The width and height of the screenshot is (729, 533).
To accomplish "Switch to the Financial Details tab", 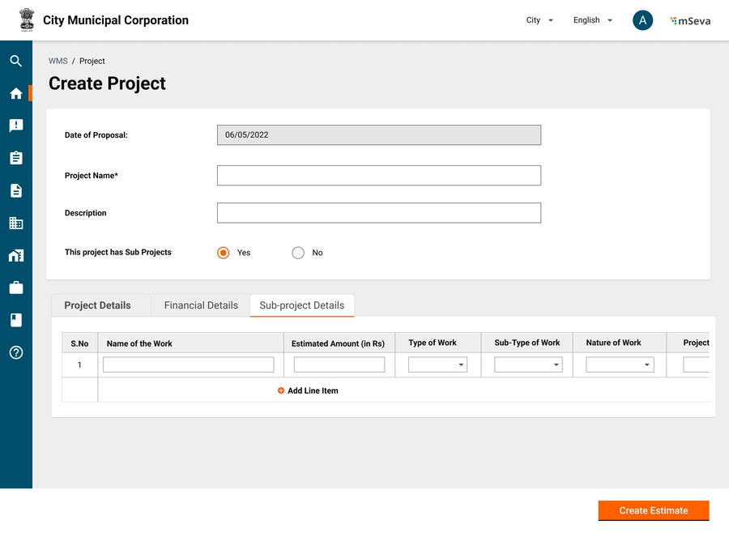I will 201,305.
